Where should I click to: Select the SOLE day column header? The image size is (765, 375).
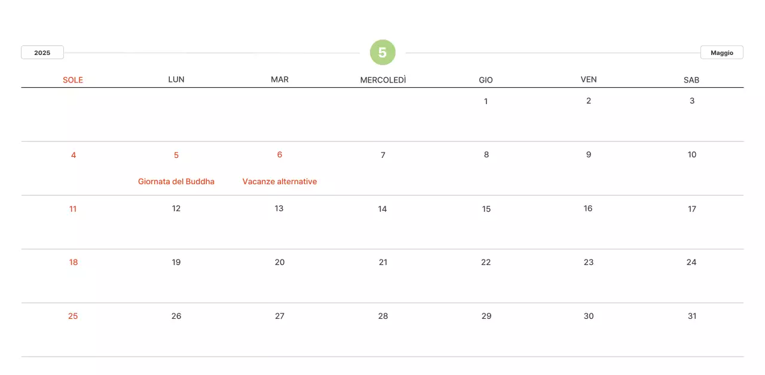point(73,80)
